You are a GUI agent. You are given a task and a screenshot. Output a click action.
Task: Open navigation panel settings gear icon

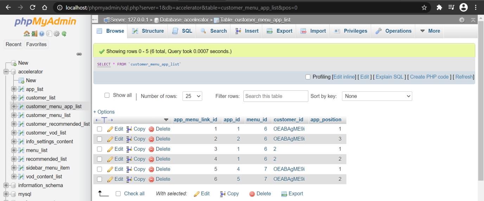pos(57,34)
